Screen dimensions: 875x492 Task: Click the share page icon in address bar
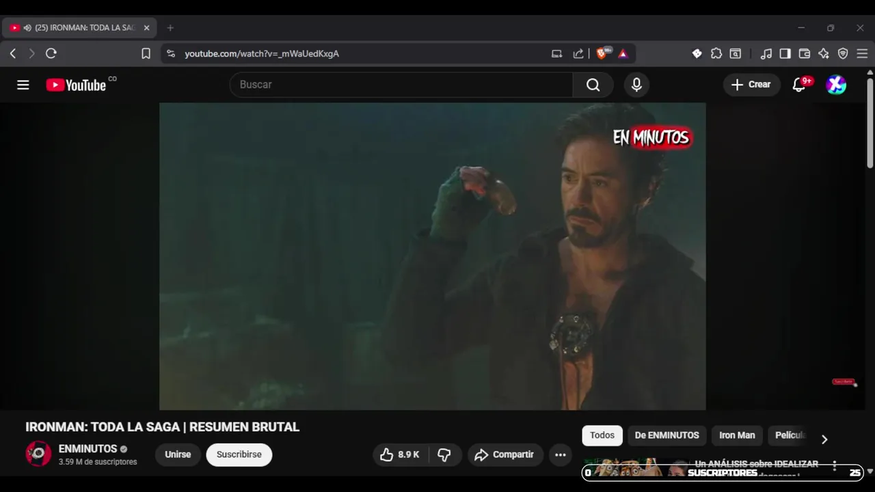[x=578, y=53]
